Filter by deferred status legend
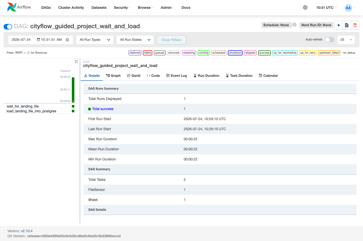363x241 pixels. (135, 53)
